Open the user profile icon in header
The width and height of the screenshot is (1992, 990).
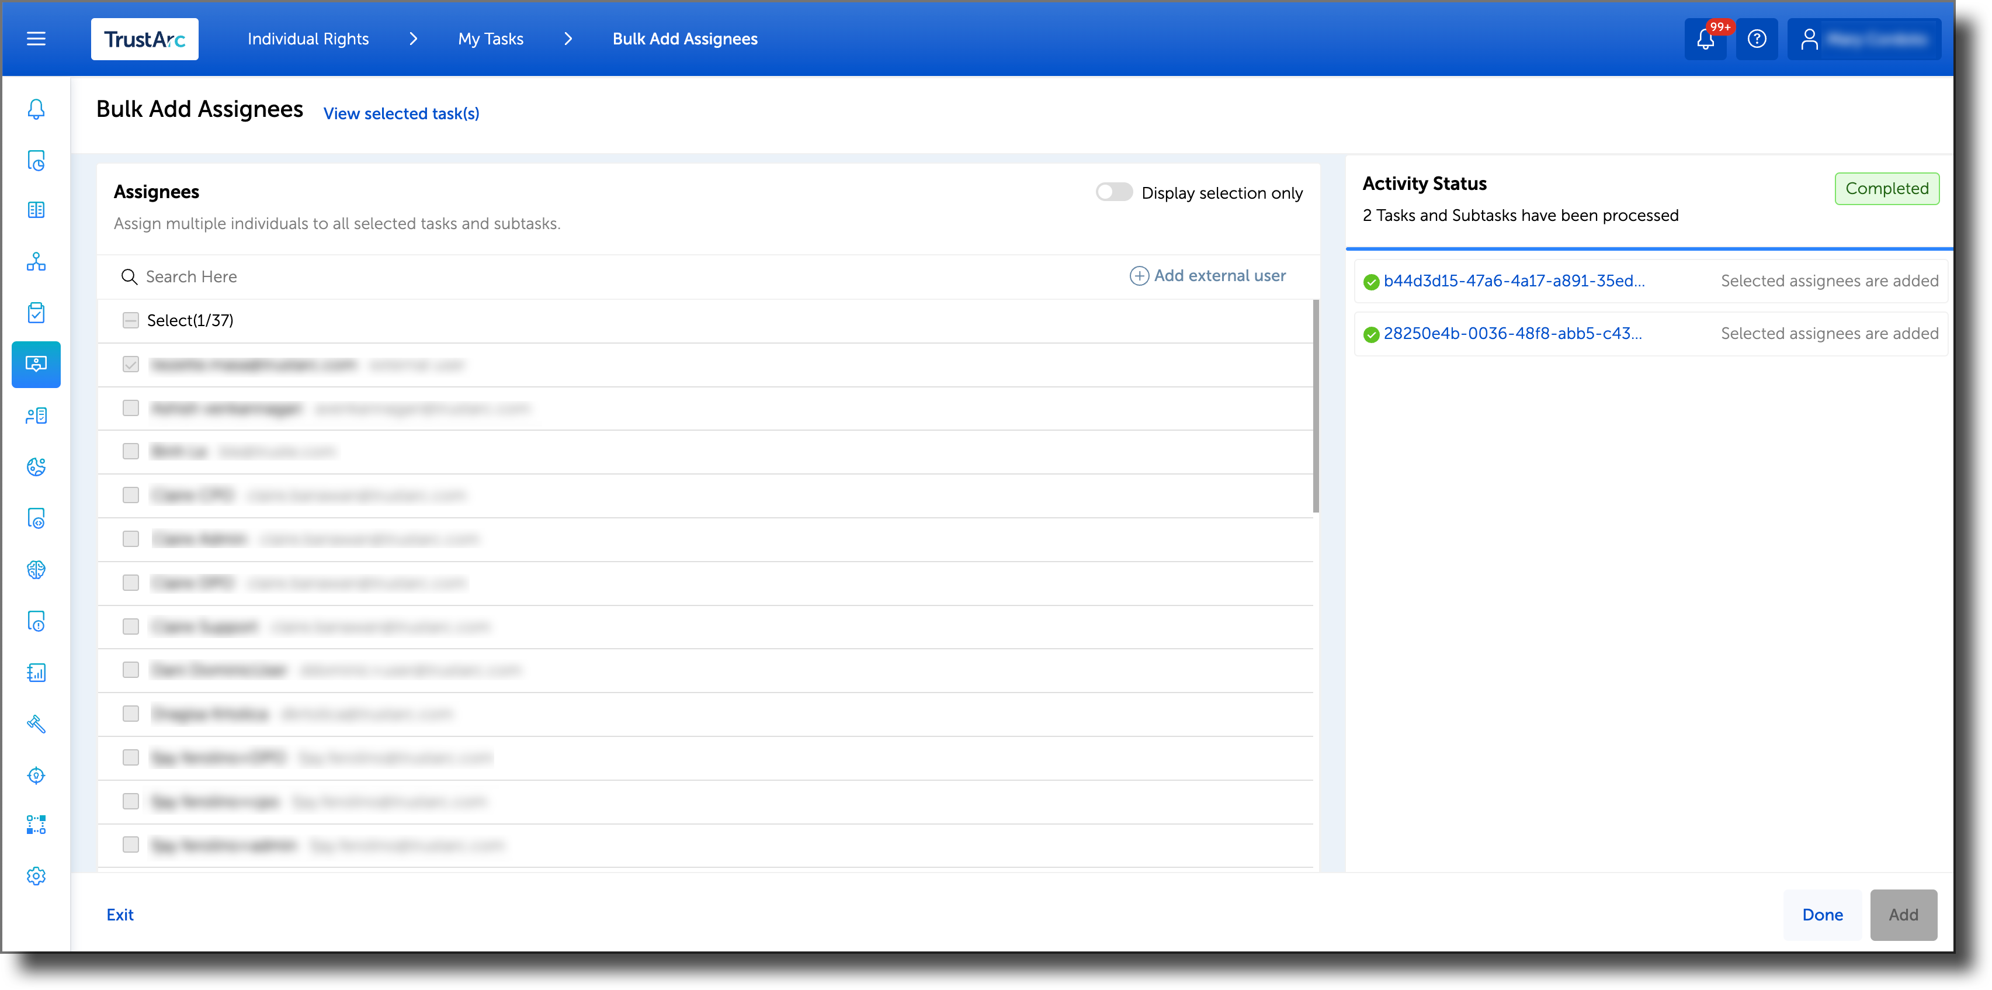(x=1810, y=39)
